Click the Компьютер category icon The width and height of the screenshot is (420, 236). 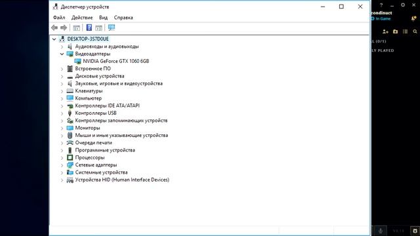pos(70,98)
